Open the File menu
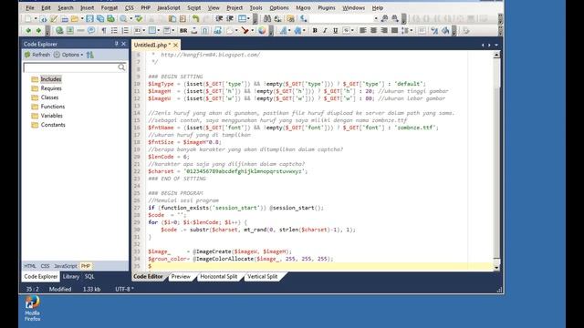 [30, 7]
